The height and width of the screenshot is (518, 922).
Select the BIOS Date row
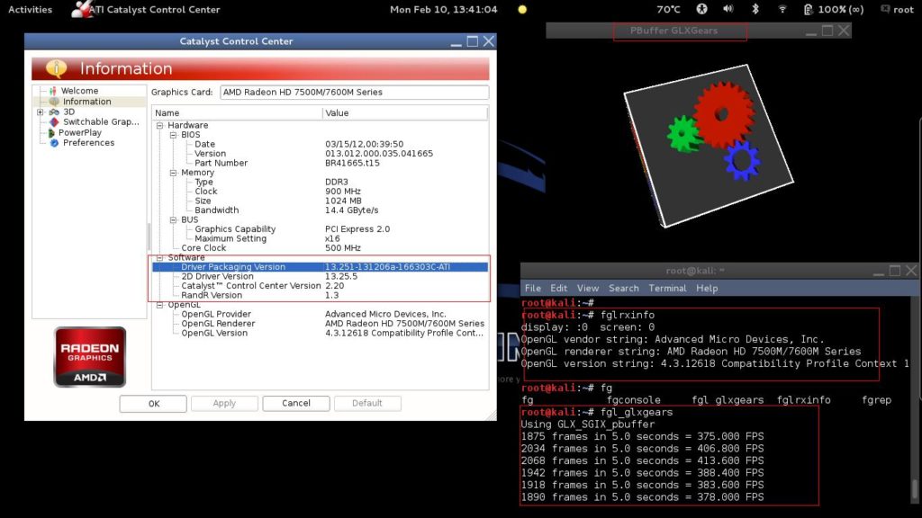[x=320, y=145]
